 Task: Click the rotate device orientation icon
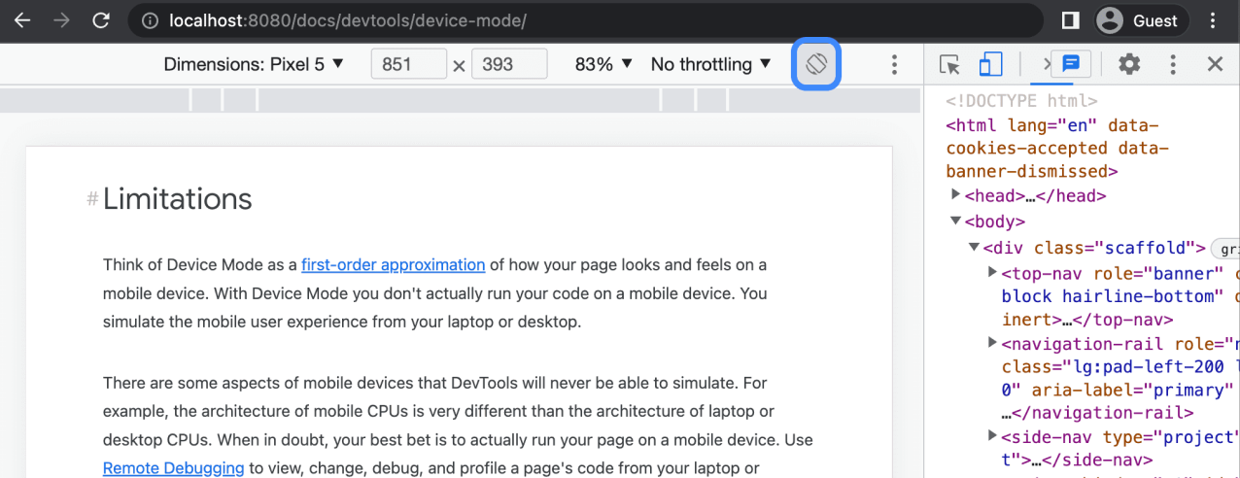(816, 65)
